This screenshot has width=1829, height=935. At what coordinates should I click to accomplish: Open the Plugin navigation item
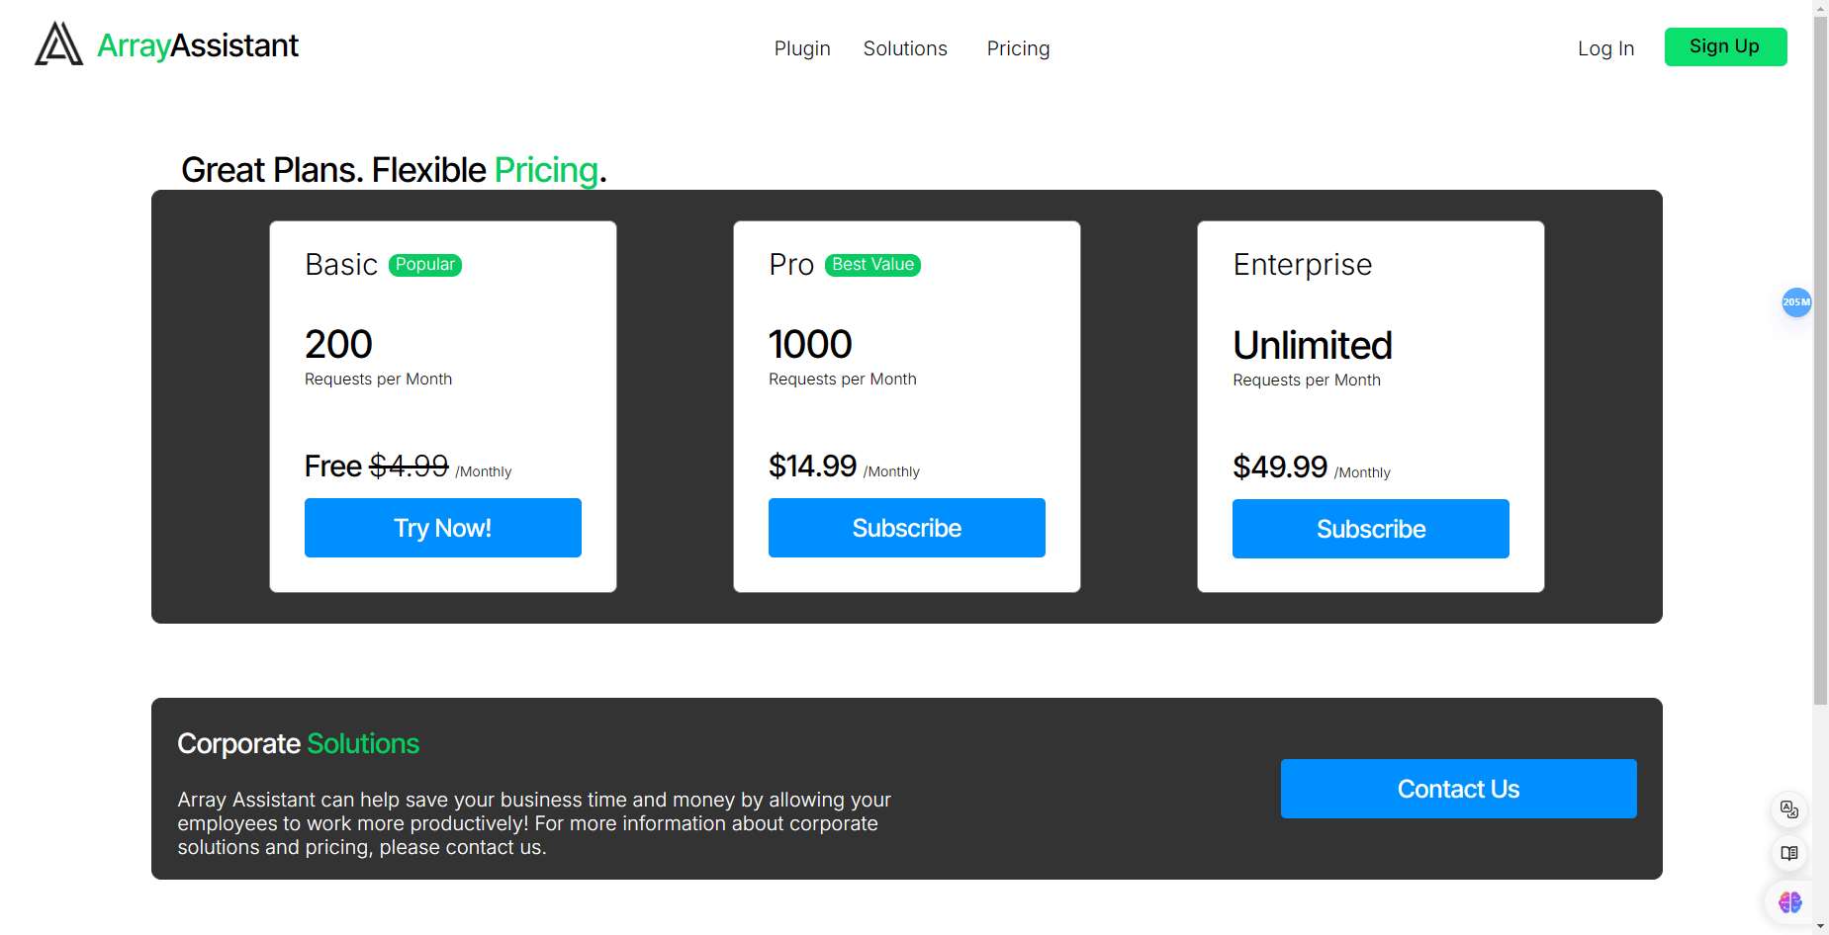802,48
